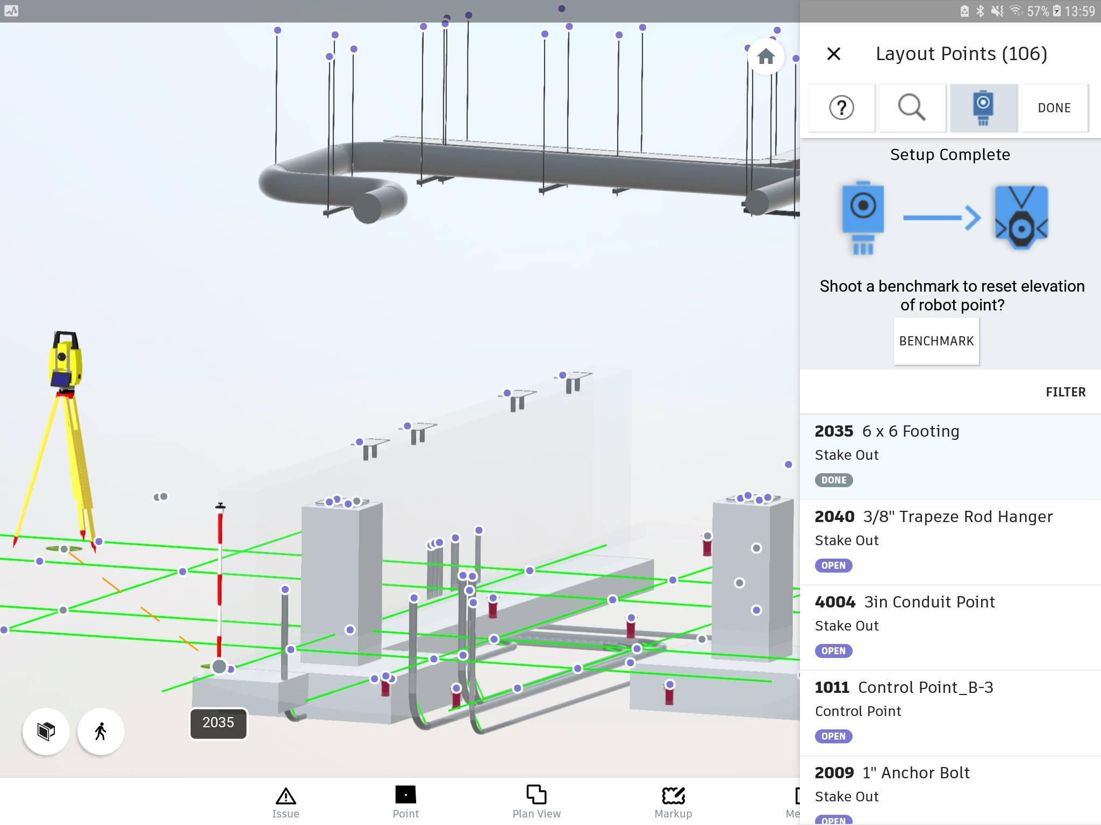This screenshot has width=1101, height=825.
Task: Toggle the total station setup icon
Action: pos(983,107)
